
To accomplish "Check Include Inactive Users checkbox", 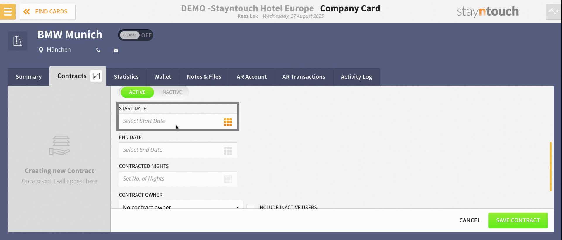I will (x=251, y=207).
